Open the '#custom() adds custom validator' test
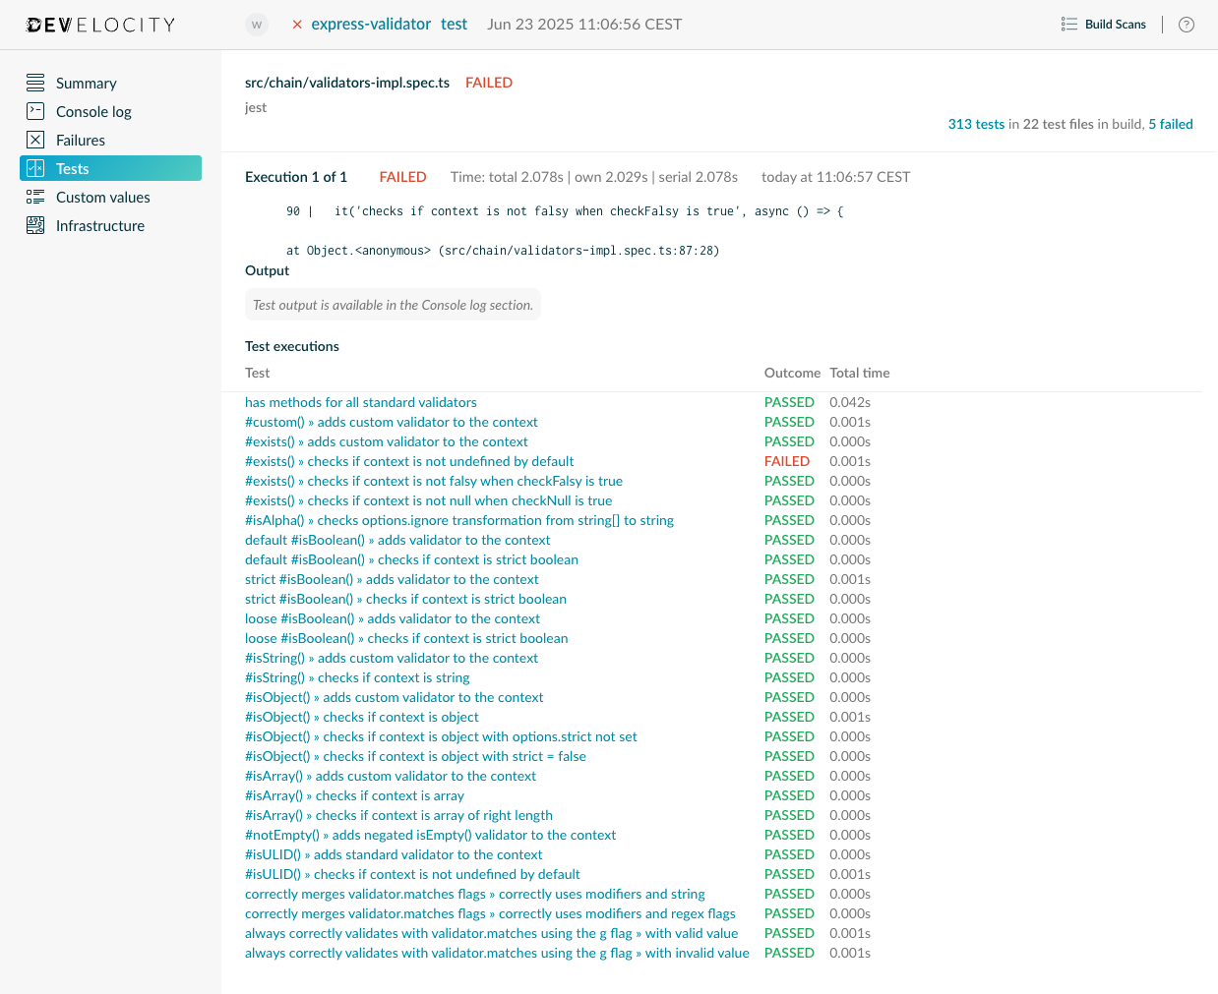 (x=392, y=422)
